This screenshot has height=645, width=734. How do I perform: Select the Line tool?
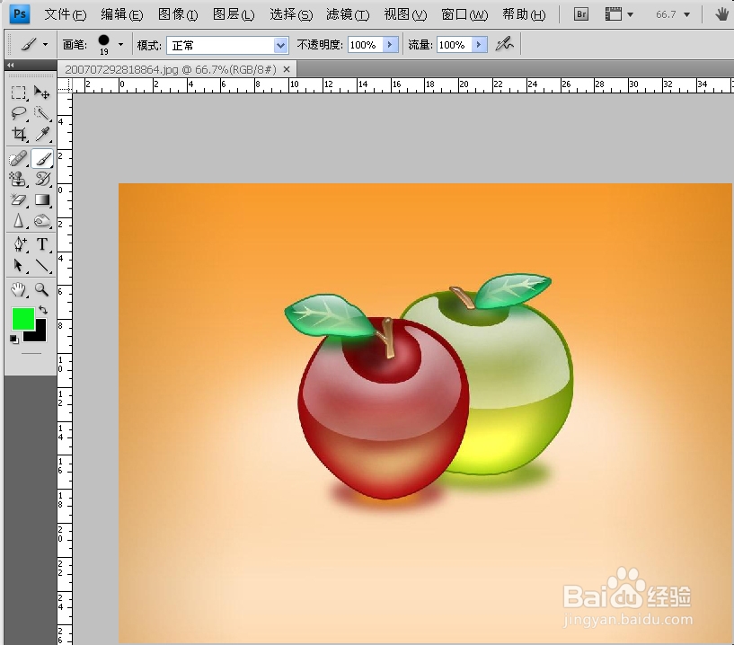(x=42, y=265)
